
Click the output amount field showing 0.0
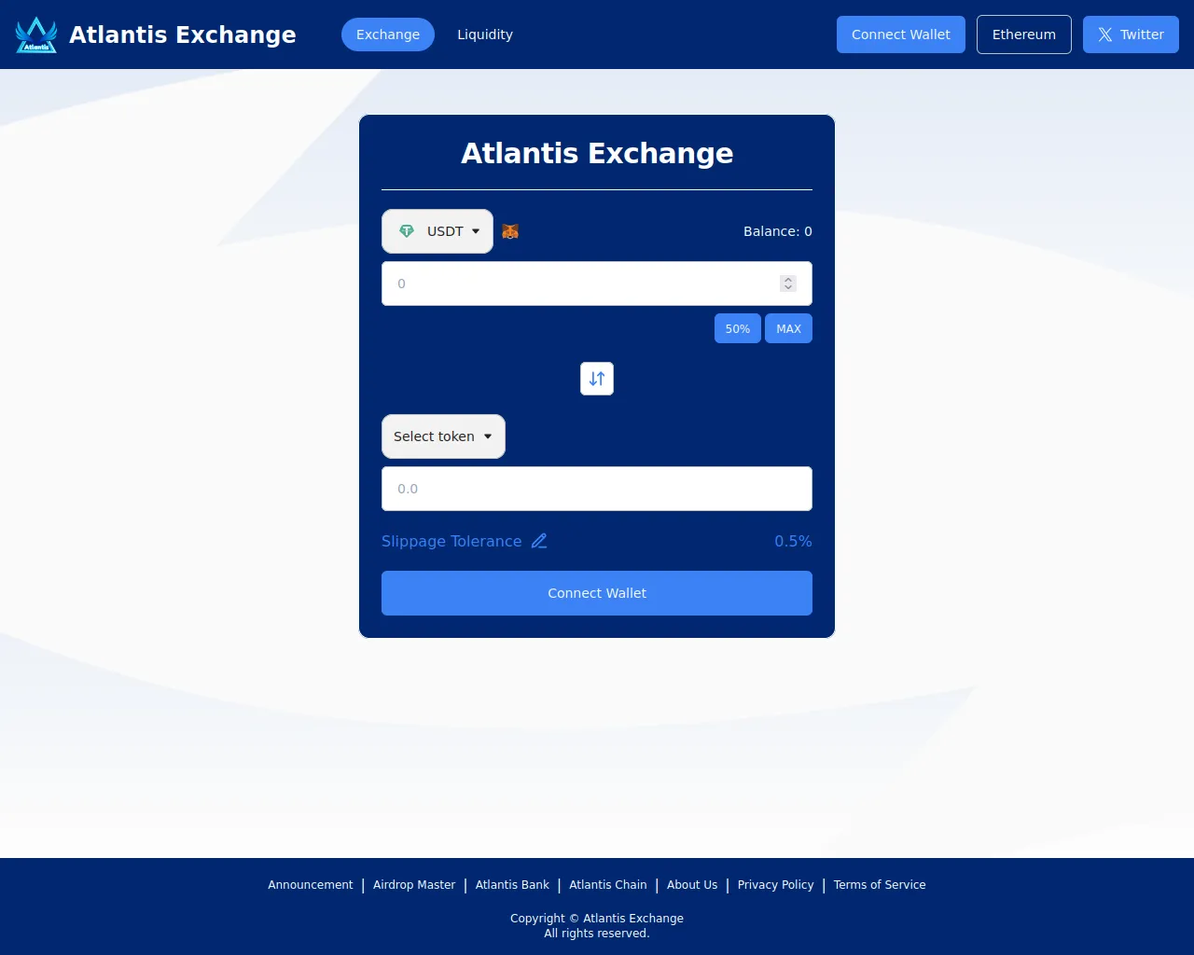pos(597,489)
